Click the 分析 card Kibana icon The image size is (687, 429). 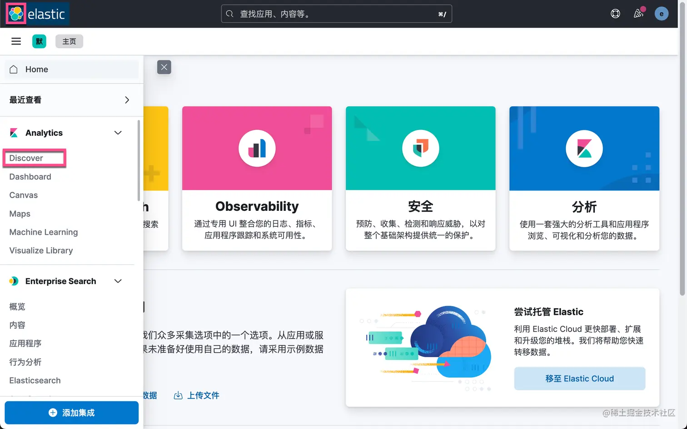coord(584,148)
